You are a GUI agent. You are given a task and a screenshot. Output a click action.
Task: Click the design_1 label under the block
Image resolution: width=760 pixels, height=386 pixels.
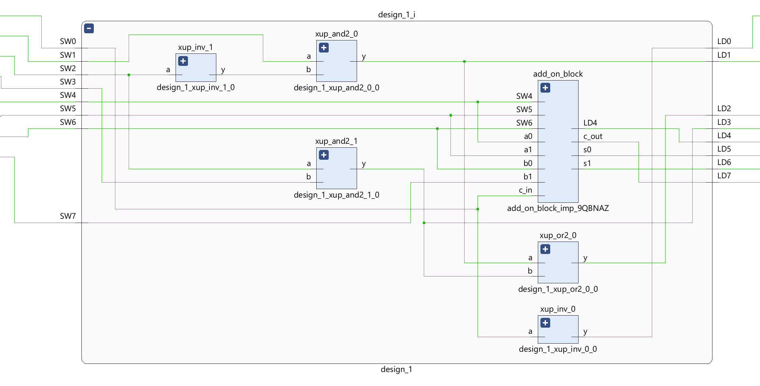coord(396,369)
